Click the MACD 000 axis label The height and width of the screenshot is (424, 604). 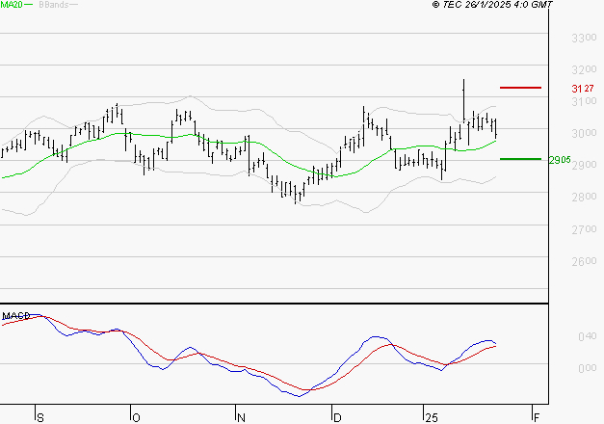click(587, 368)
